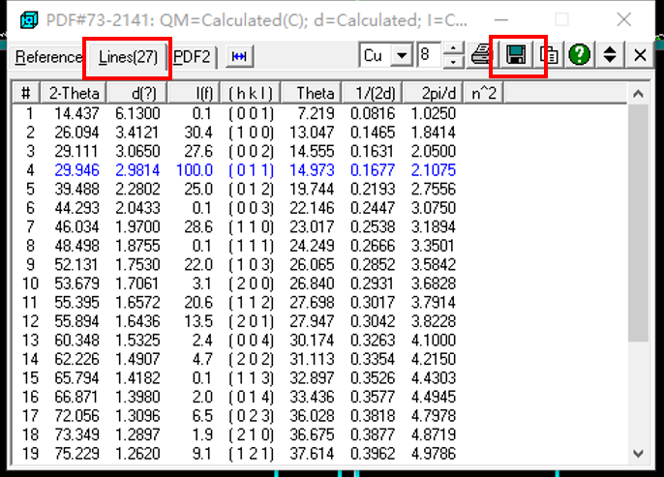Click the print icon in toolbar

[x=481, y=55]
